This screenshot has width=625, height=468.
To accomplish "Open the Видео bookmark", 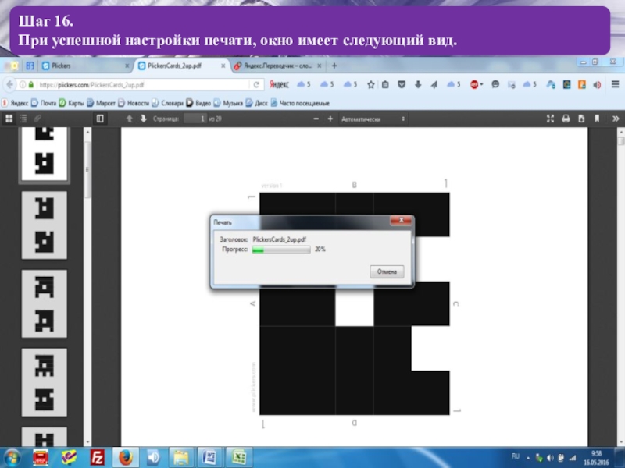I will [198, 103].
